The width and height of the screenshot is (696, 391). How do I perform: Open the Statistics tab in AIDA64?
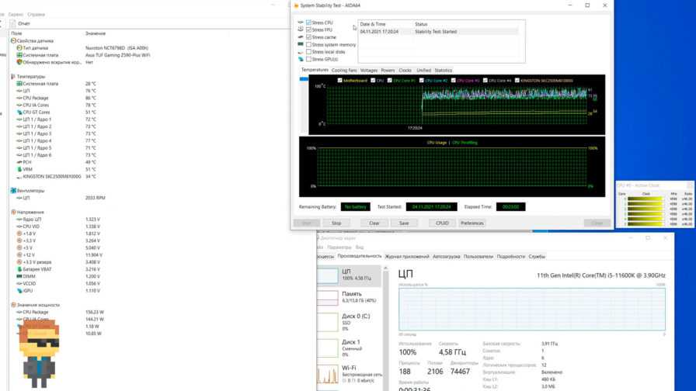coord(443,70)
